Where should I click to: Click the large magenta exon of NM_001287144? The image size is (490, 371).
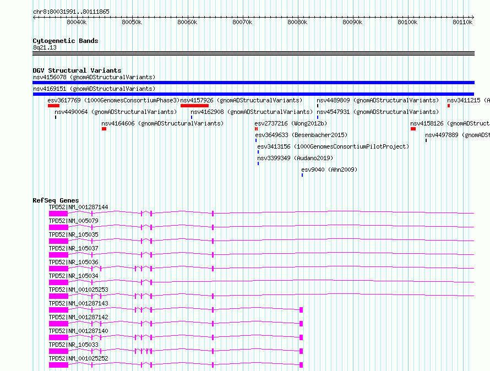[x=58, y=214]
